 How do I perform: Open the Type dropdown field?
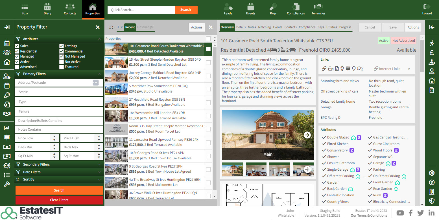tap(59, 102)
